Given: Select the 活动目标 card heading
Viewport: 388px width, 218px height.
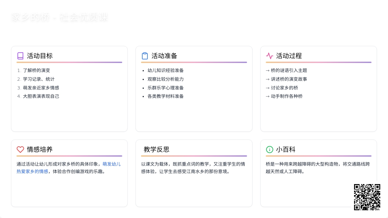Looking at the screenshot, I should click(x=40, y=56).
